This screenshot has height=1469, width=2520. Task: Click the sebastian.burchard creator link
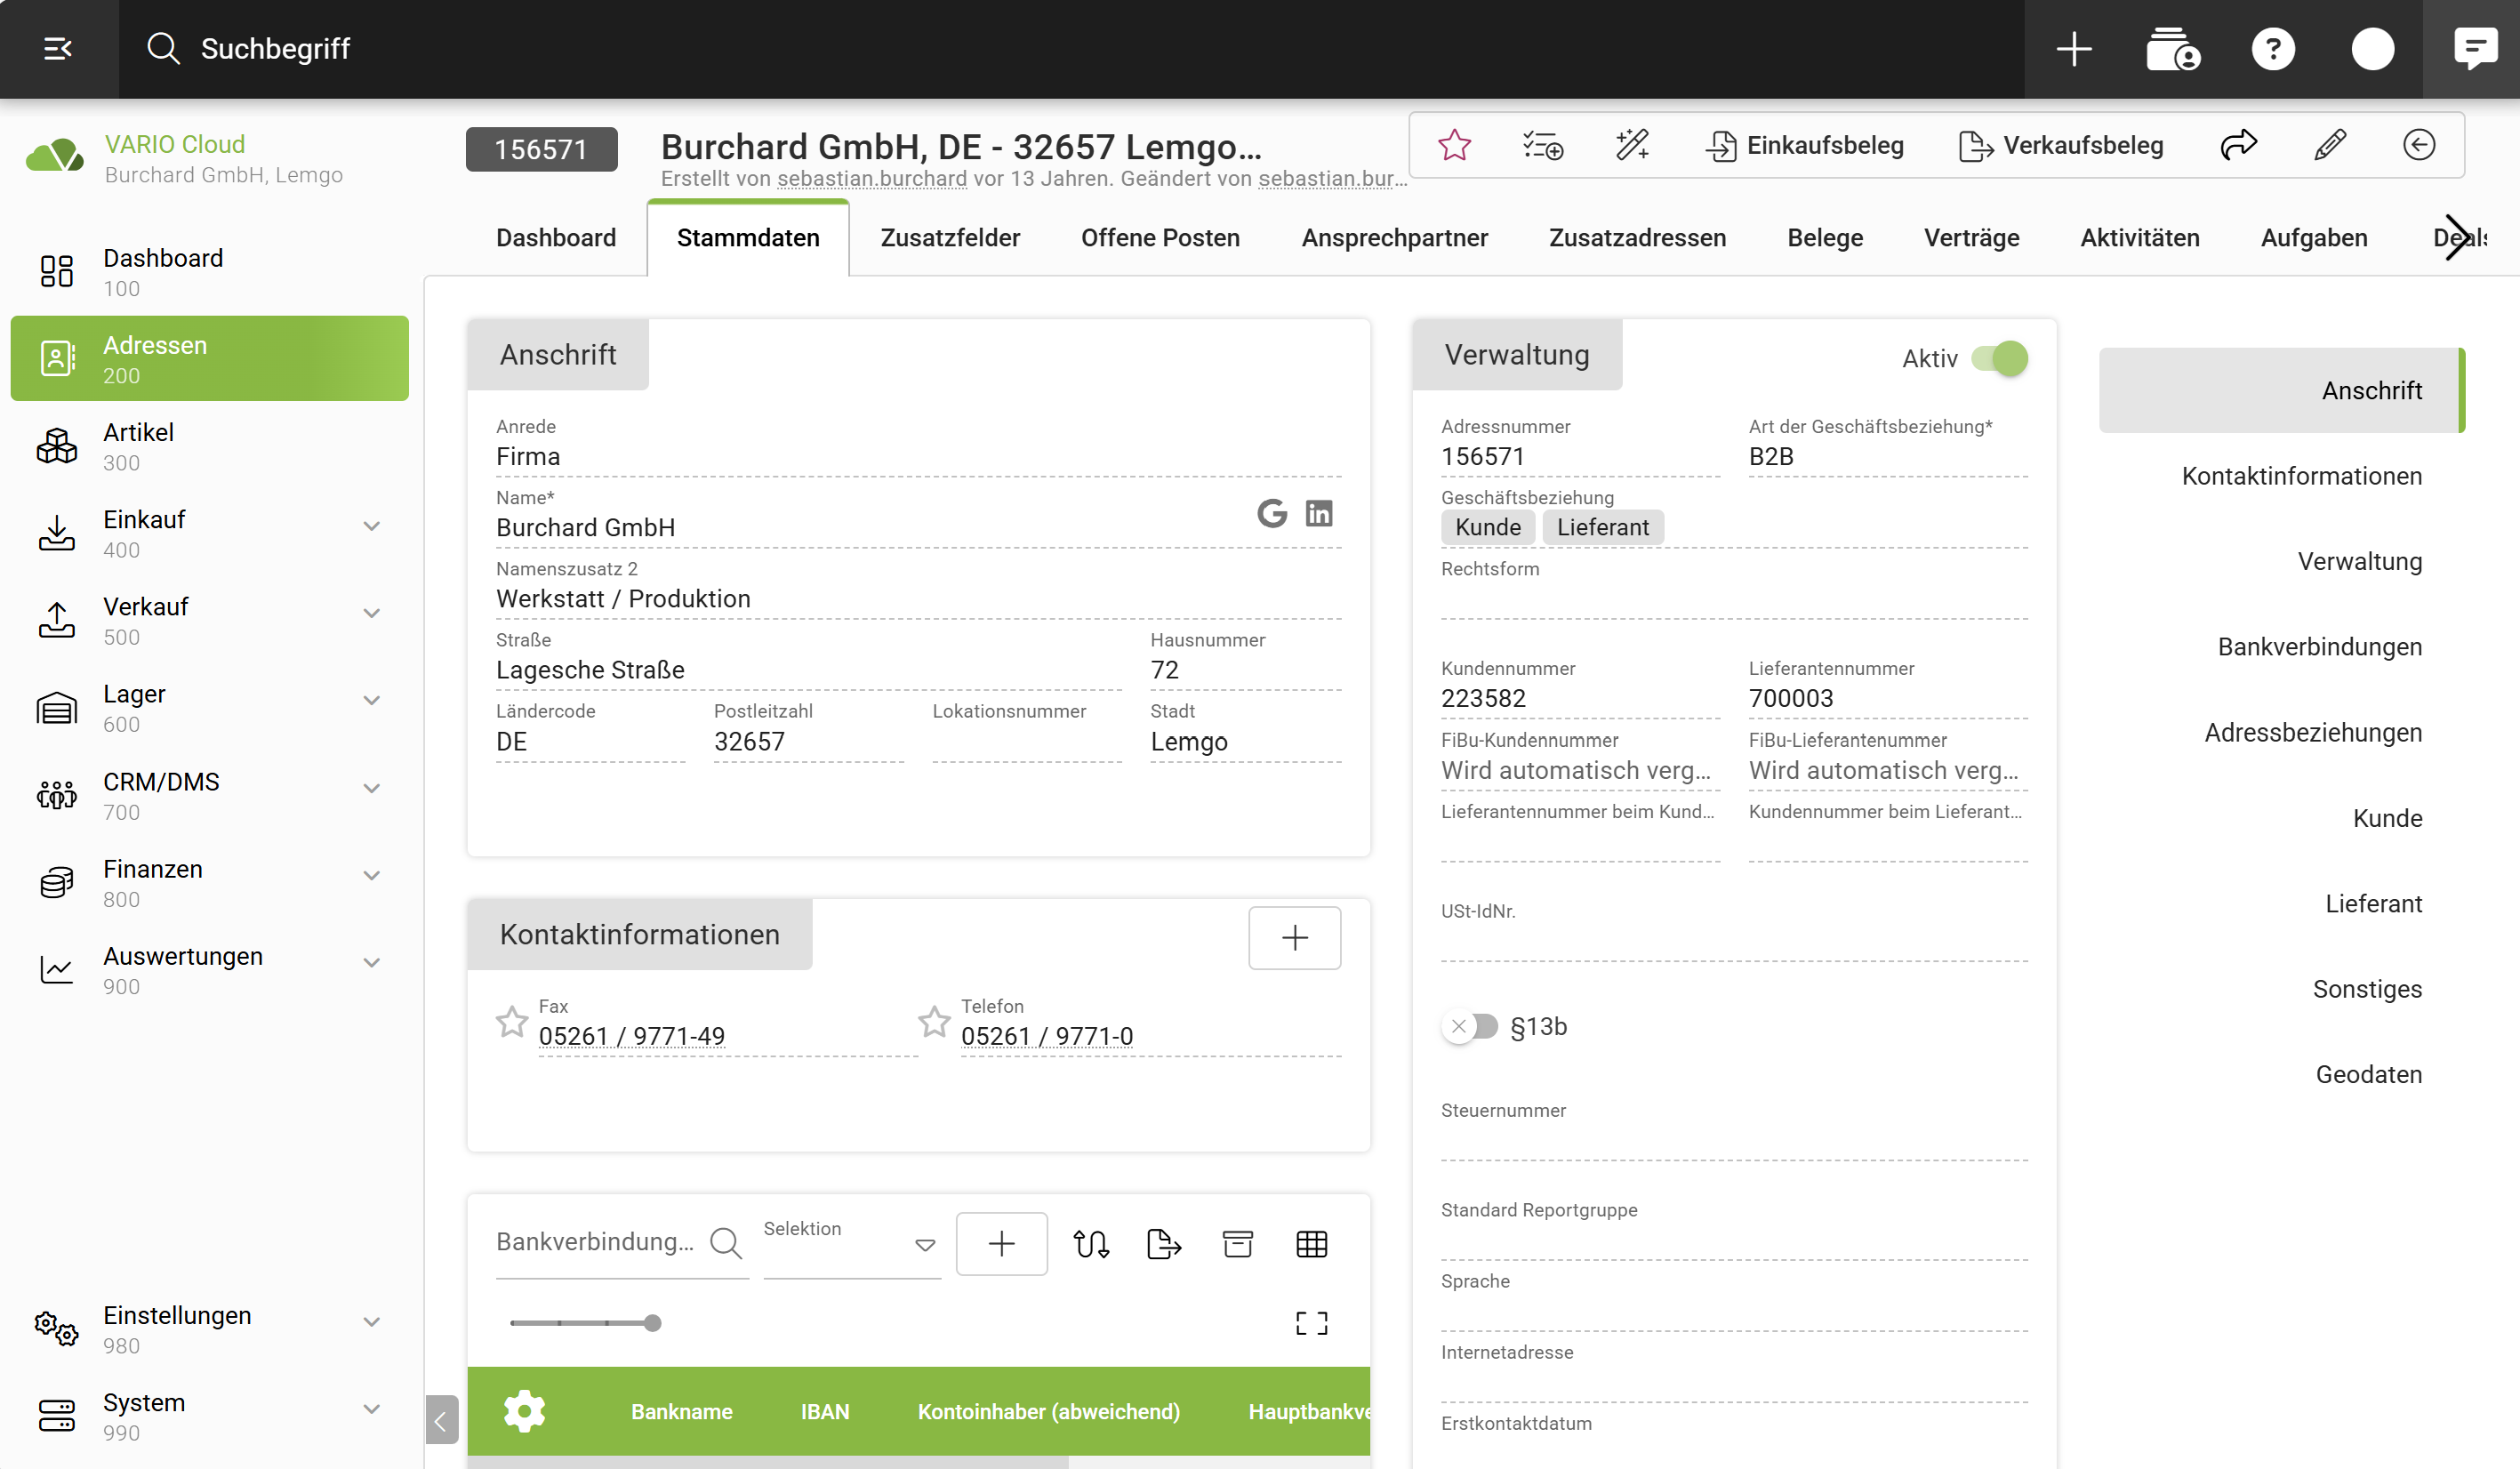point(872,179)
